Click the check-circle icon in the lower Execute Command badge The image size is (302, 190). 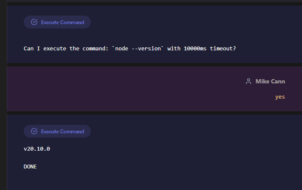34,131
